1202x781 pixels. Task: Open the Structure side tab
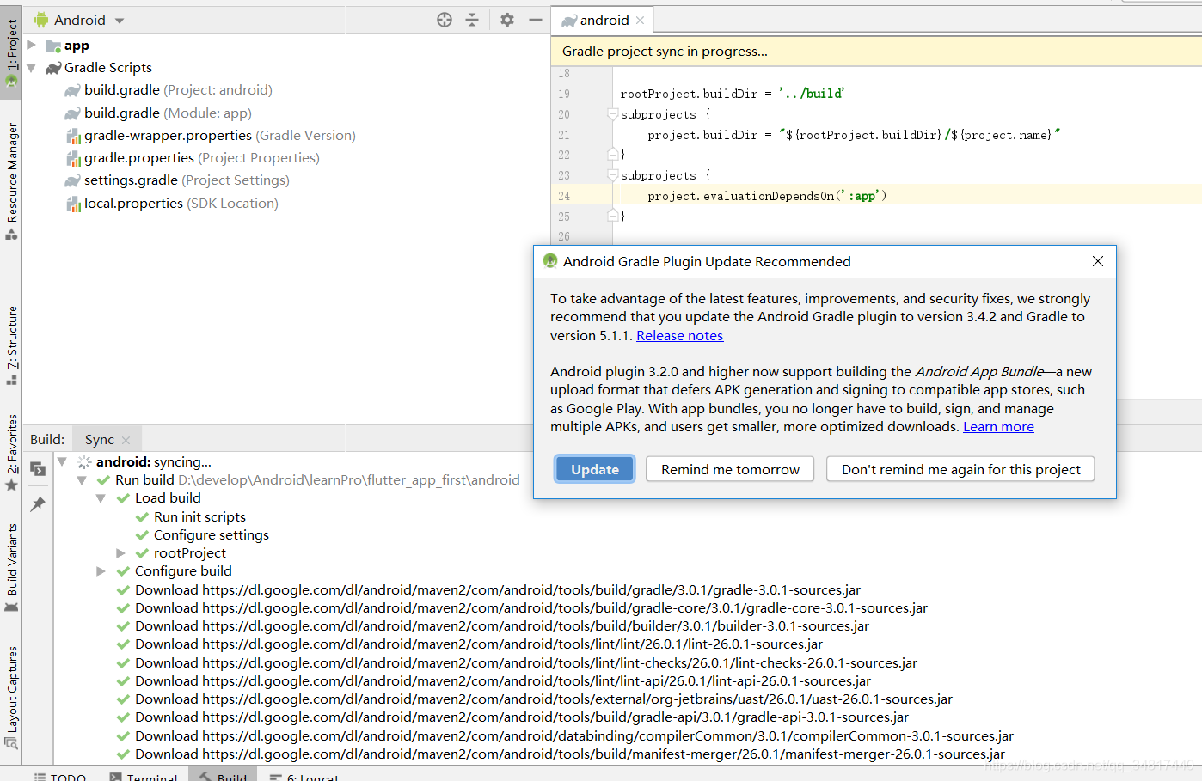[11, 345]
